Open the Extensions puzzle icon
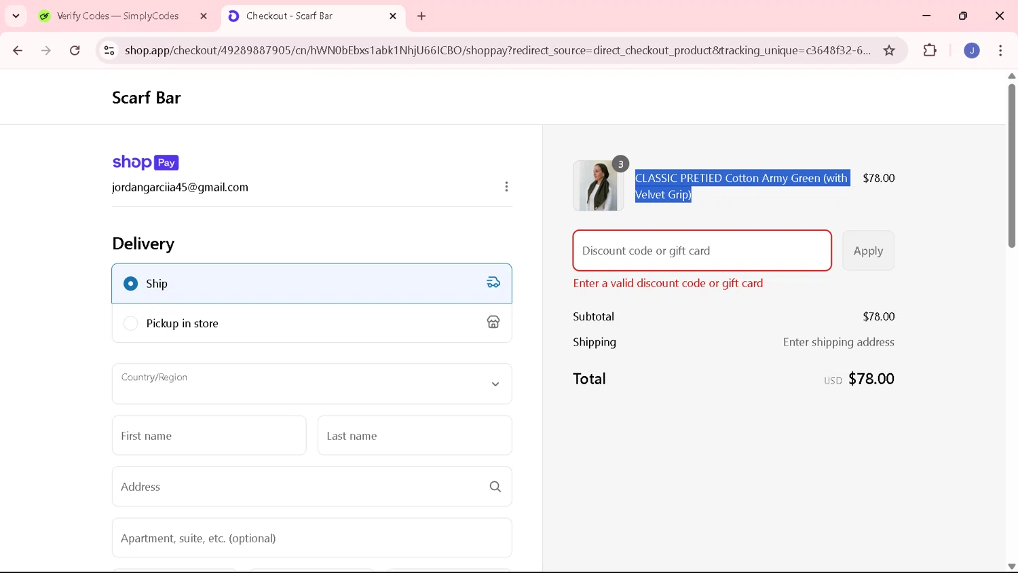This screenshot has width=1018, height=573. (930, 50)
